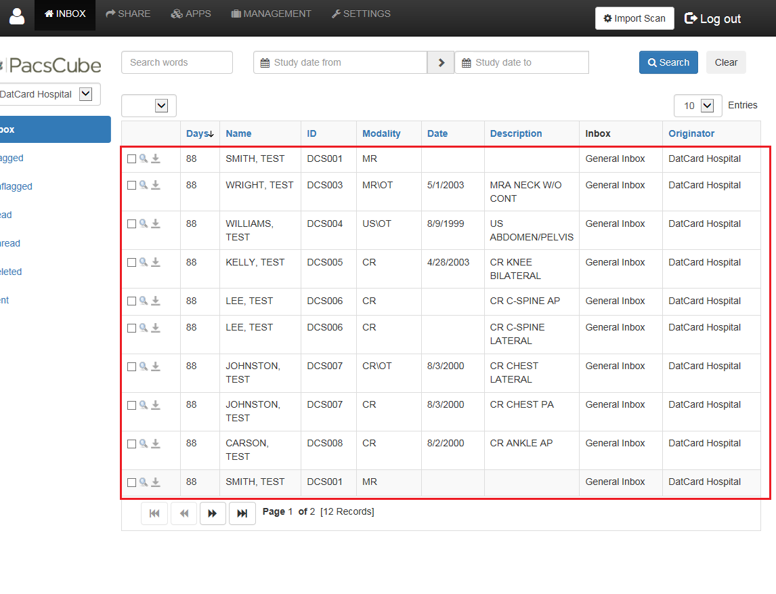Open the MANAGEMENT menu

(272, 14)
